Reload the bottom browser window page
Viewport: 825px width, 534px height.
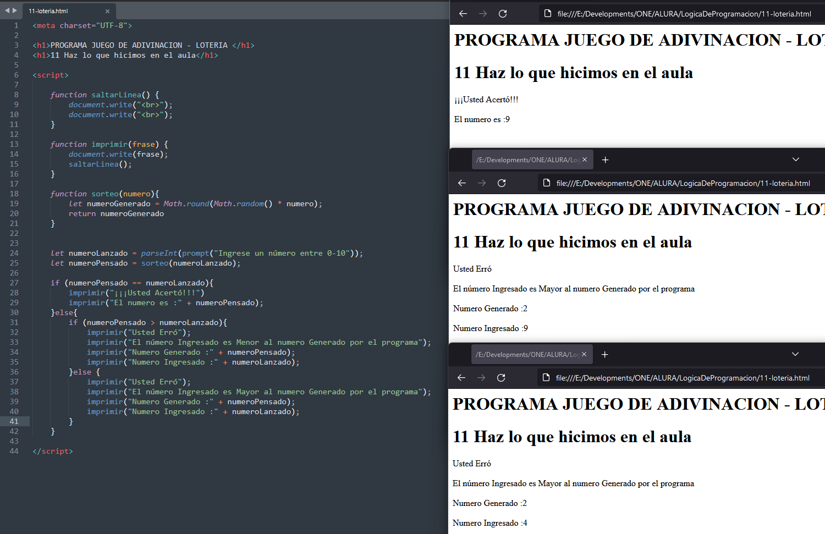coord(501,378)
